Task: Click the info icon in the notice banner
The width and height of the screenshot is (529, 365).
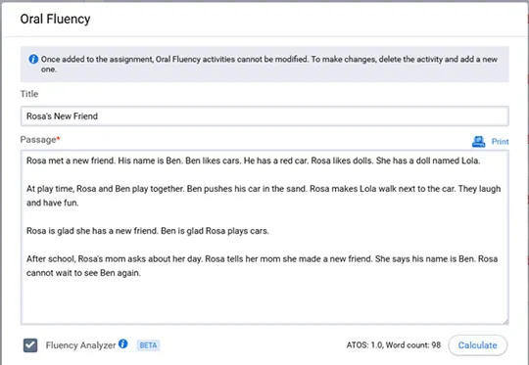Action: click(x=33, y=60)
